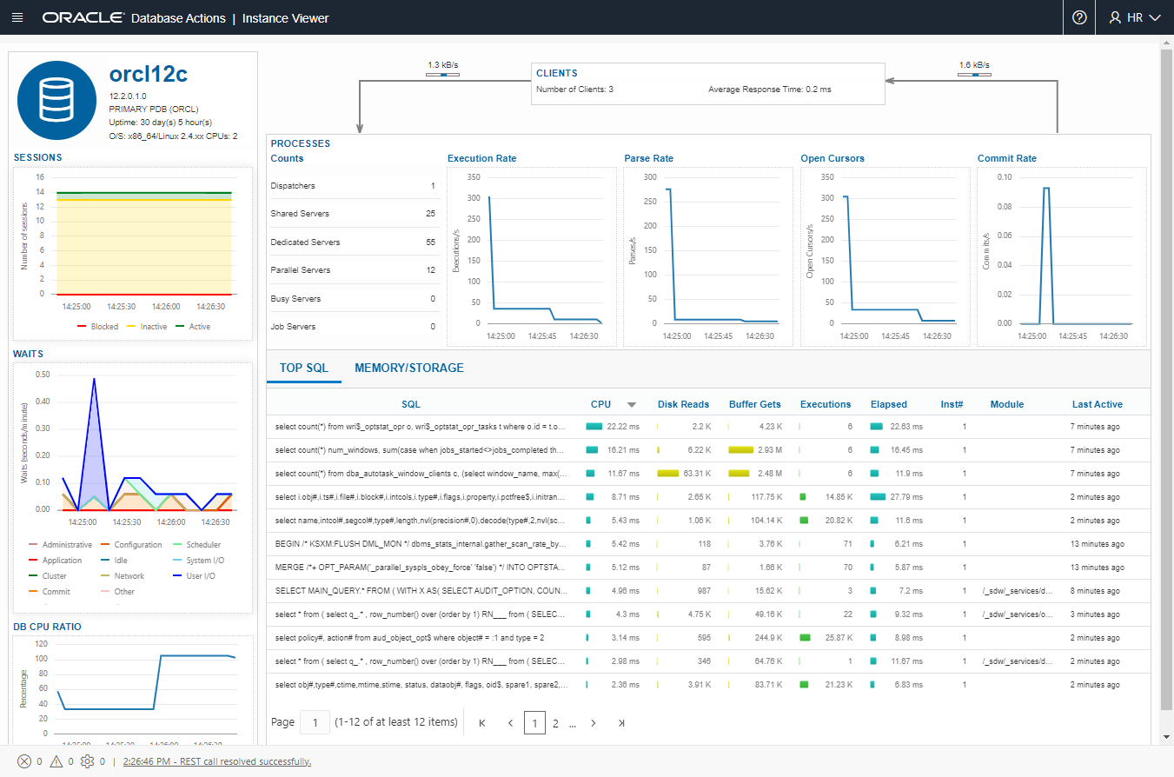Select the TOP SQL tab
The width and height of the screenshot is (1174, 777).
click(x=304, y=368)
